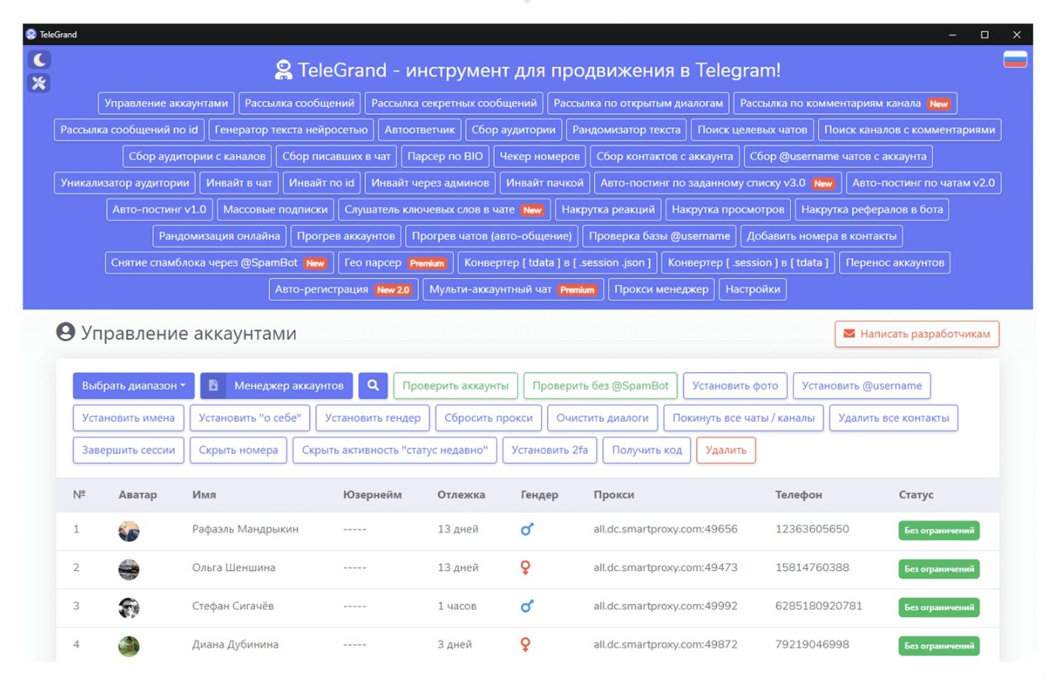
Task: Click the female gender icon for Диана Дубинина
Action: pyautogui.click(x=525, y=645)
